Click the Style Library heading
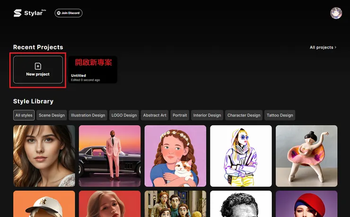This screenshot has height=217, width=350. (x=33, y=101)
